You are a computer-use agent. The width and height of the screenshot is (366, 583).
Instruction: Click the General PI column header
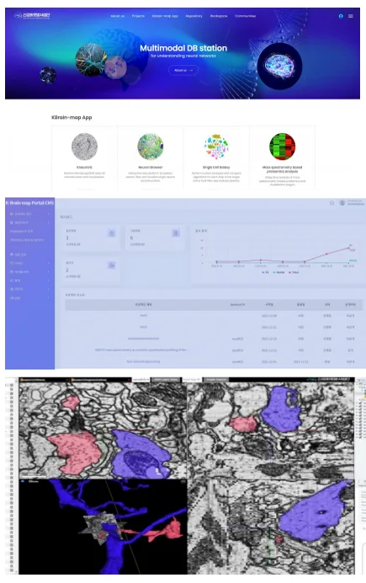[x=237, y=304]
